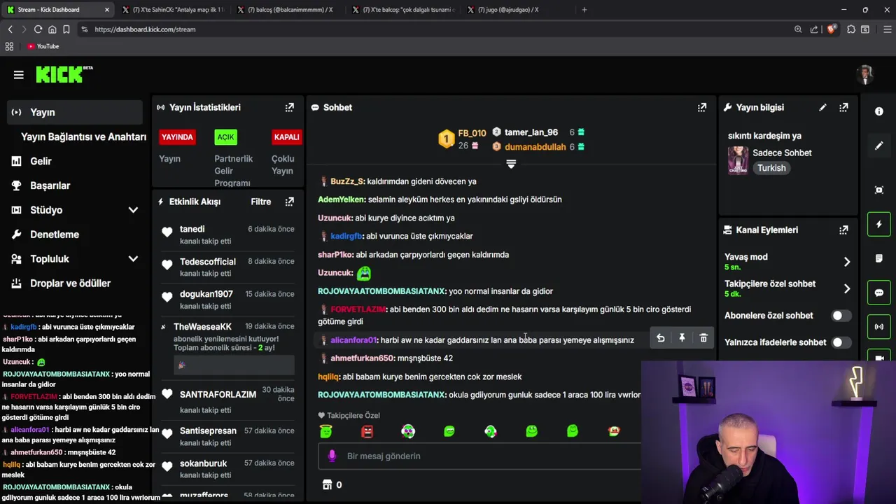Viewport: 896px width, 504px height.
Task: Open the Başarılar sidebar item
Action: [50, 185]
